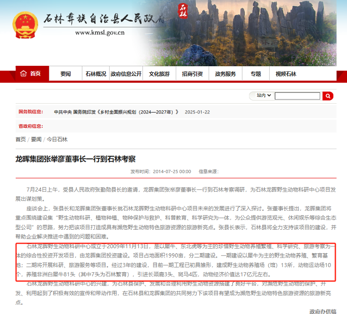Click the home icon in navigation bar
This screenshot has height=314, width=347.
(23, 74)
